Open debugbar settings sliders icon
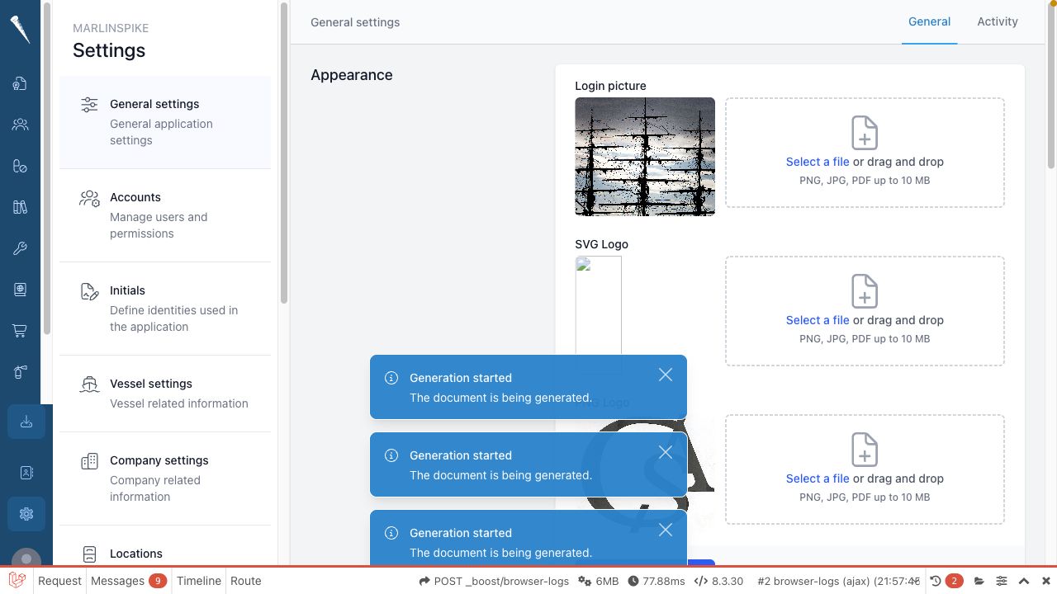The image size is (1057, 594). pos(1002,581)
